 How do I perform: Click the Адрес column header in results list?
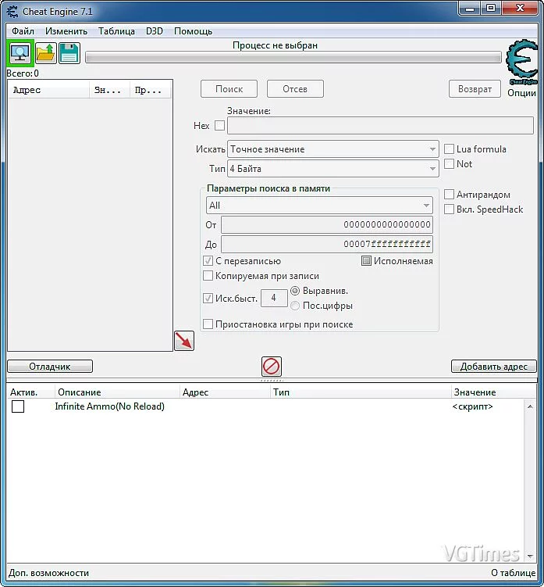(x=48, y=90)
